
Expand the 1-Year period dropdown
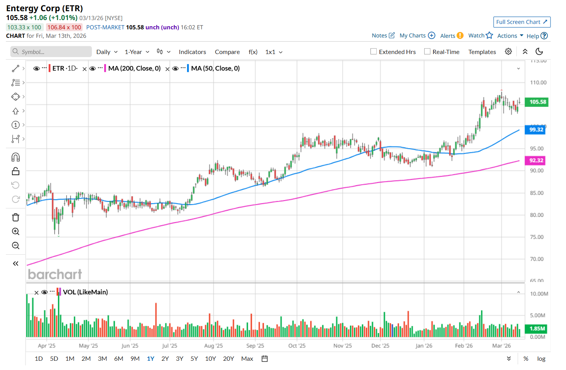137,52
